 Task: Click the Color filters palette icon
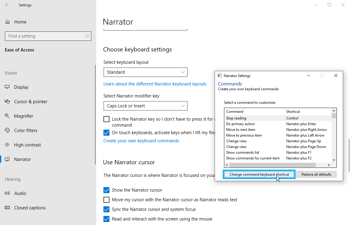click(7, 130)
